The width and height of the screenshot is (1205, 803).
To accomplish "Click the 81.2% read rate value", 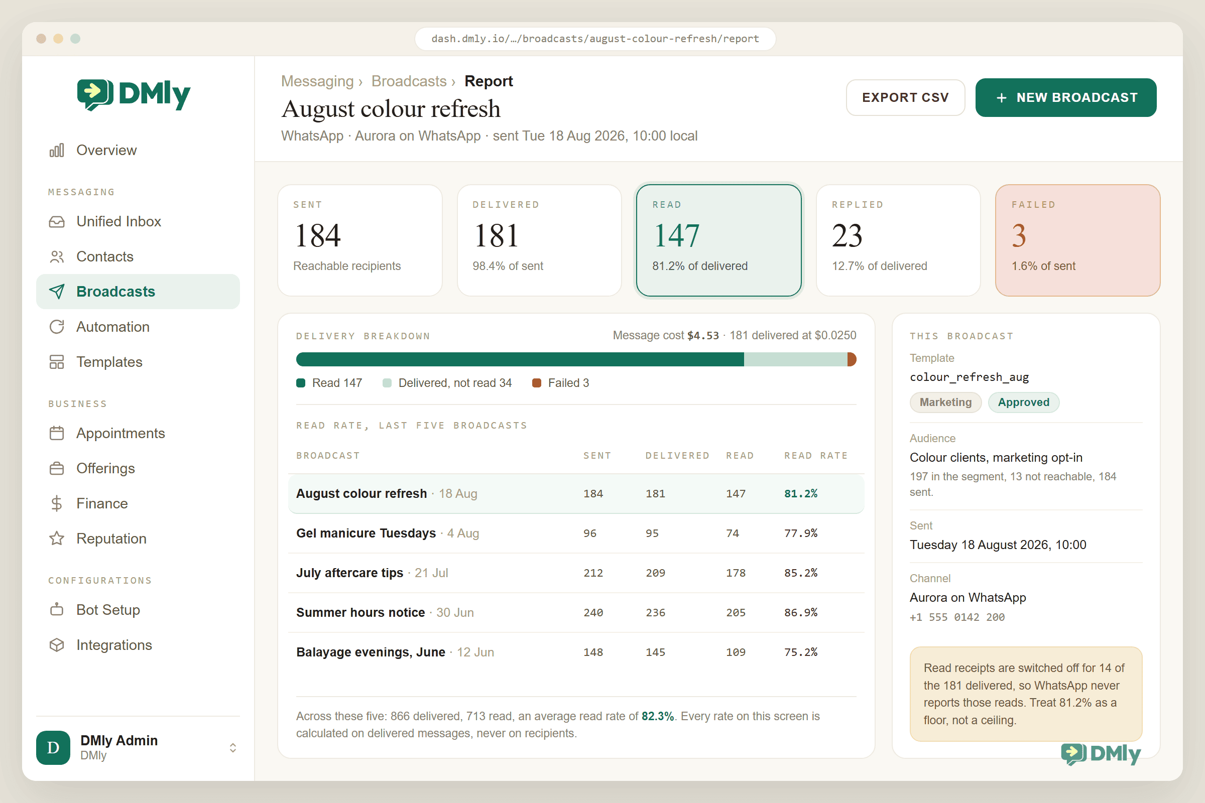I will click(801, 494).
